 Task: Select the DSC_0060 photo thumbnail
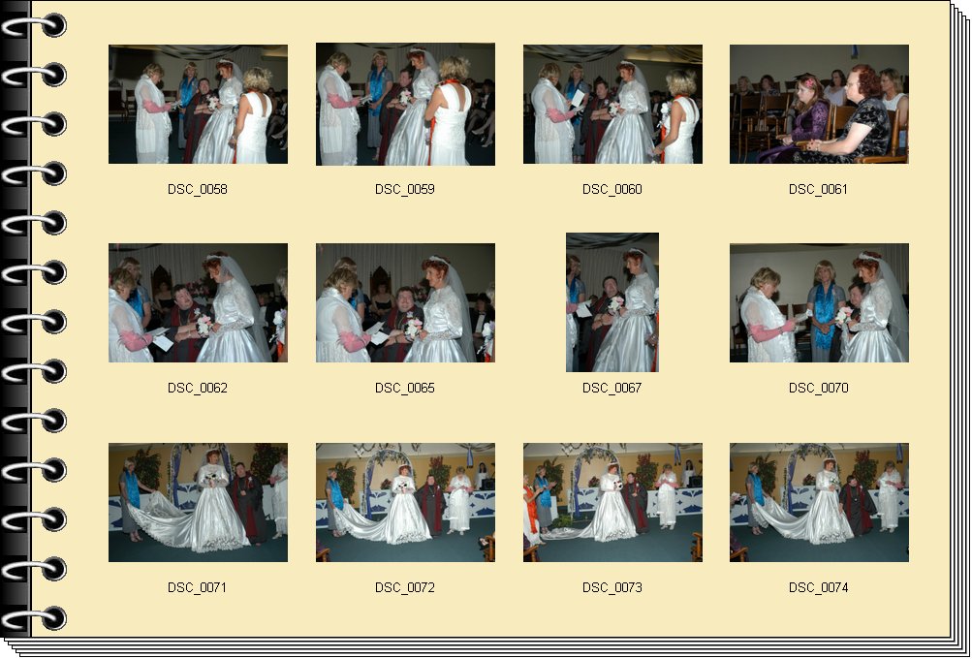[x=612, y=104]
